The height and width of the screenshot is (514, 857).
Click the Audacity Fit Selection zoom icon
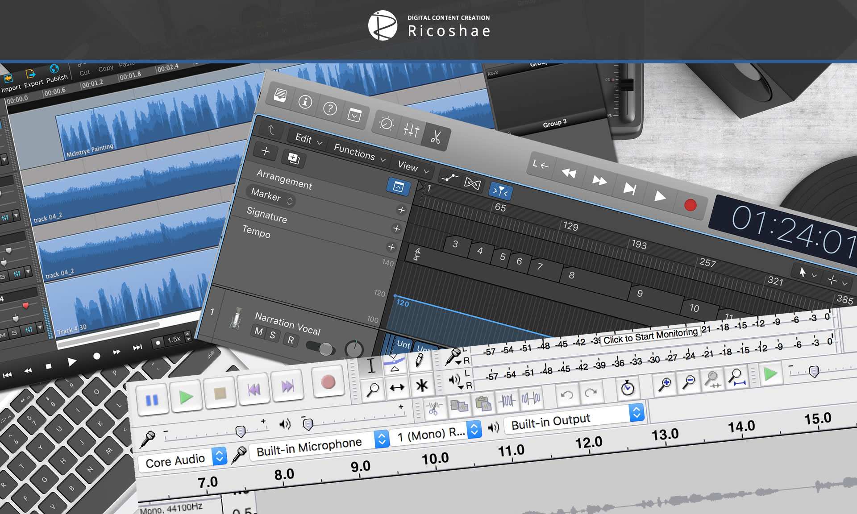click(x=712, y=379)
